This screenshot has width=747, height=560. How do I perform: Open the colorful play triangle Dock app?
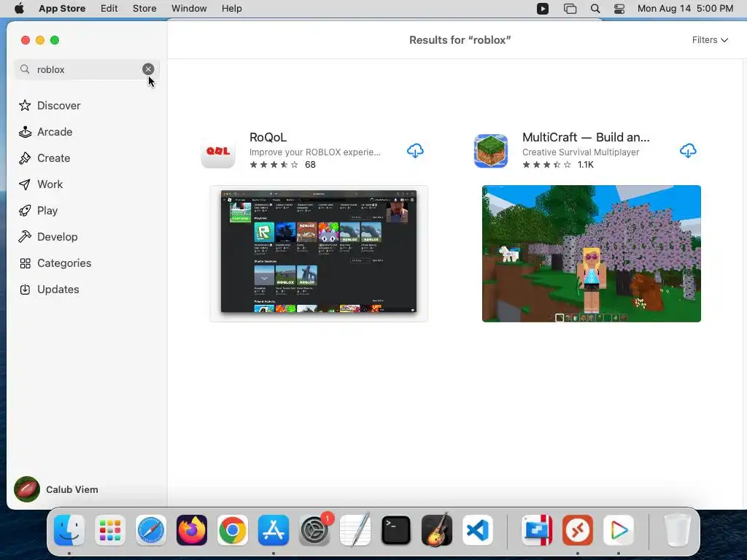[x=619, y=530]
